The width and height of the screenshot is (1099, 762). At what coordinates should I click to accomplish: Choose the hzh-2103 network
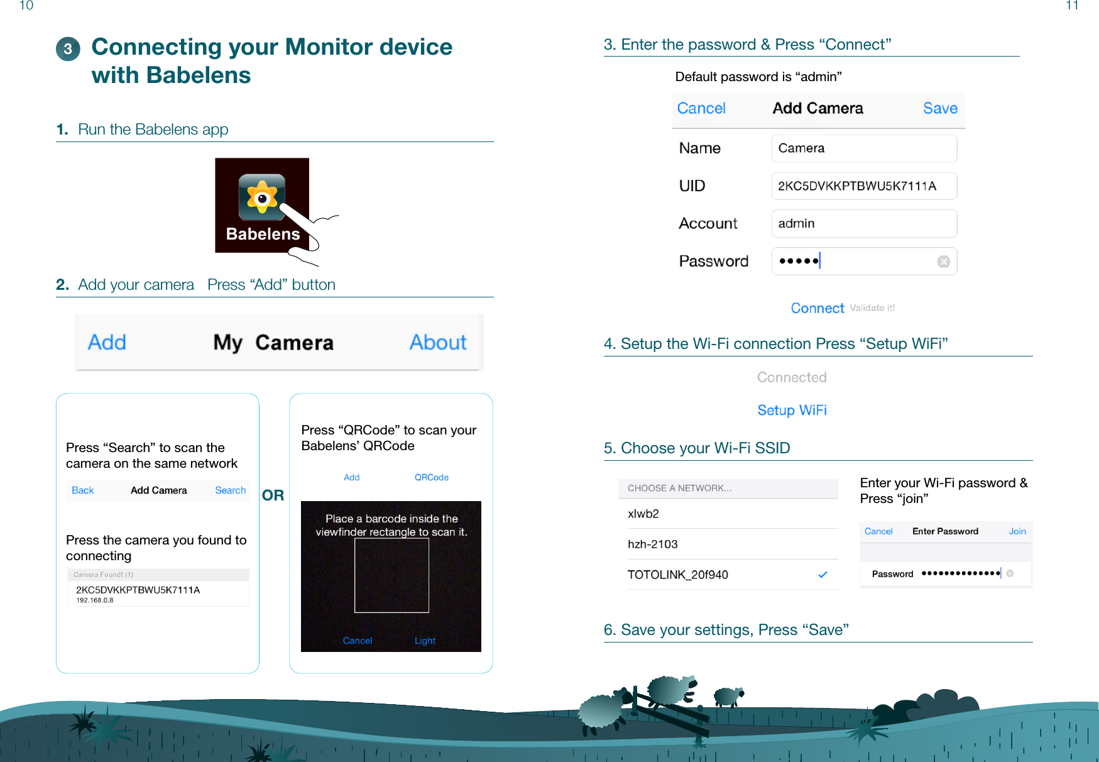(x=733, y=544)
